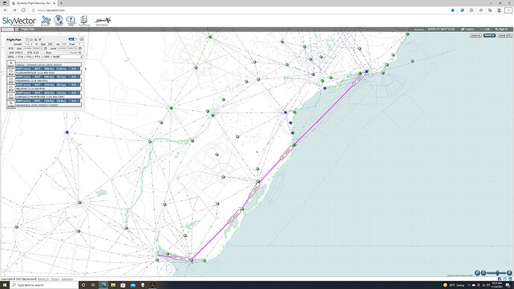Click the Speed input field
514x289 pixels.
point(51,44)
